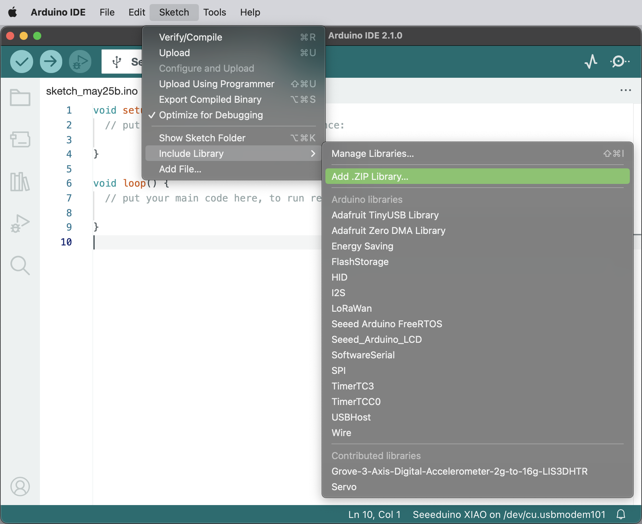This screenshot has width=642, height=524.
Task: Include Grove-3-Axis-Digital-Accelerometer LIS3DHTR library
Action: click(478, 471)
